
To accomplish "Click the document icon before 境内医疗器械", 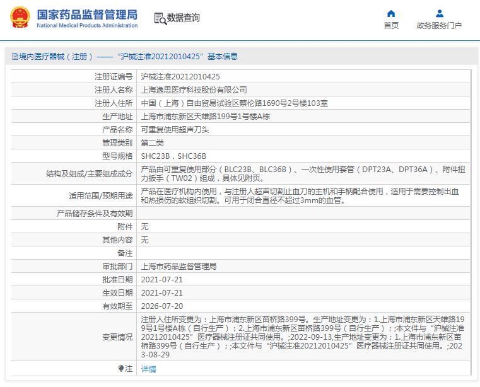I will click(15, 56).
